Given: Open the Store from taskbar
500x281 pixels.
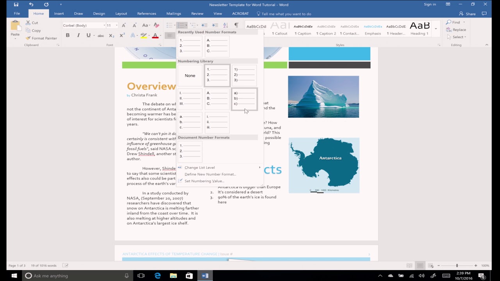Looking at the screenshot, I should 189,276.
